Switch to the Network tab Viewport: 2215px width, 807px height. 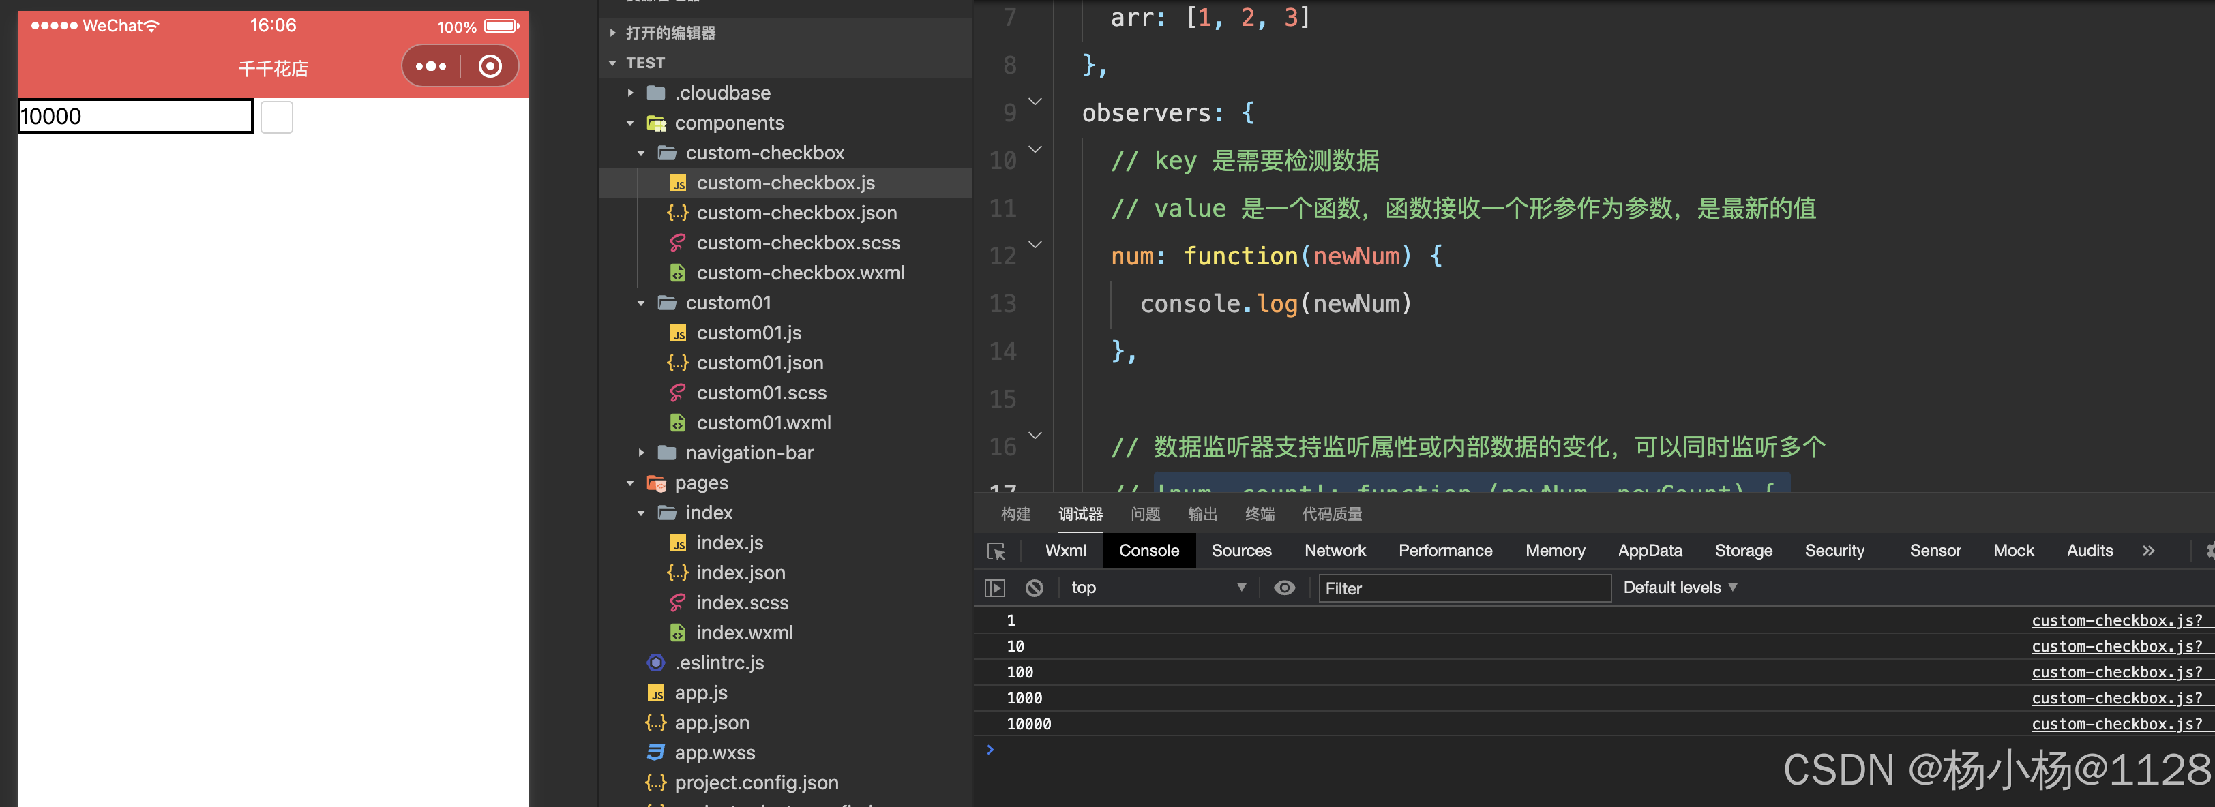point(1334,551)
